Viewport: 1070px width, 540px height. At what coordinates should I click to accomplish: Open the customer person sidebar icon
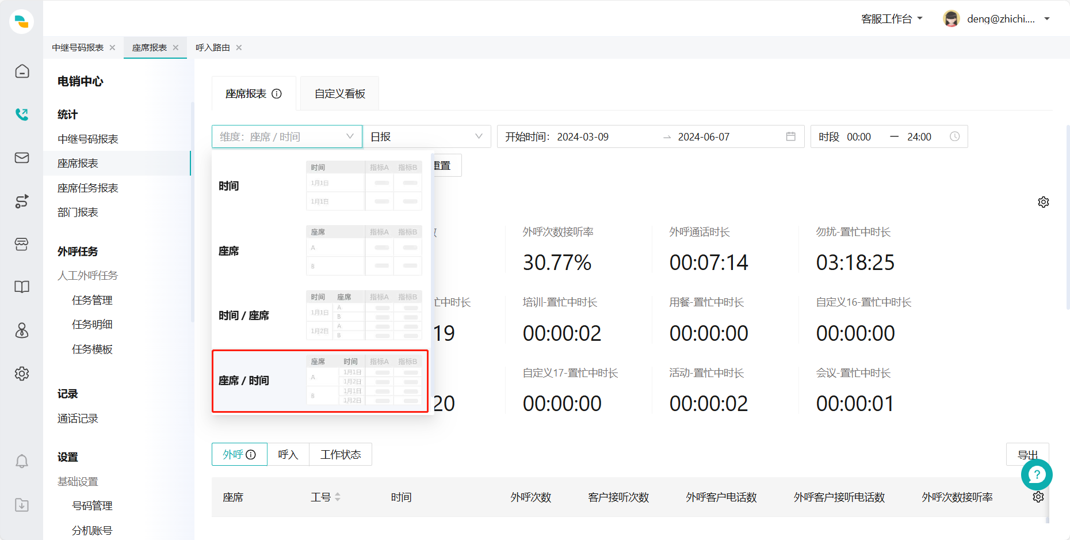pos(22,330)
